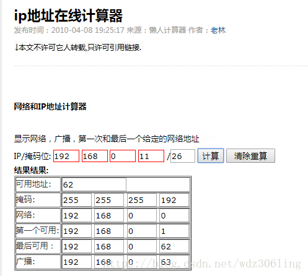Click the 广播 row label

point(25,261)
